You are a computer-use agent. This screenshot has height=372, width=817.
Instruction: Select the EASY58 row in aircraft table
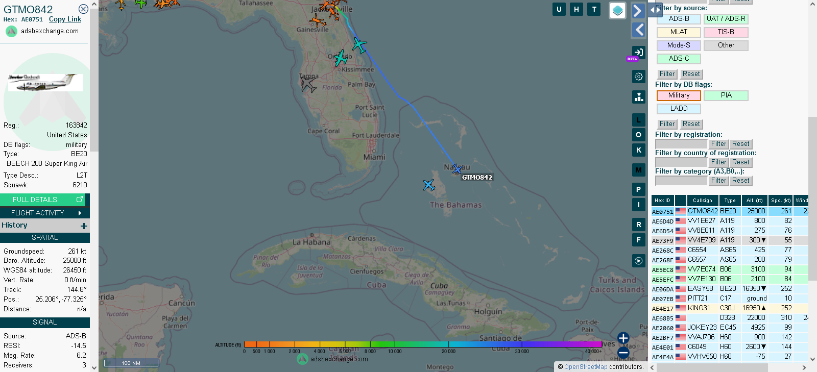coord(730,289)
